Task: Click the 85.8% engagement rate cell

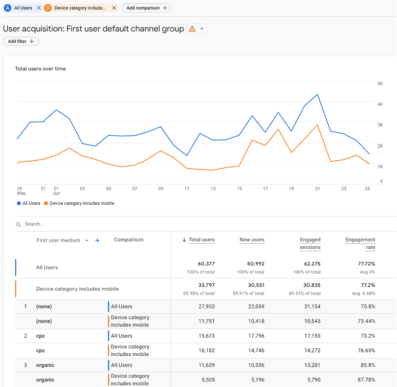Action: (368, 365)
